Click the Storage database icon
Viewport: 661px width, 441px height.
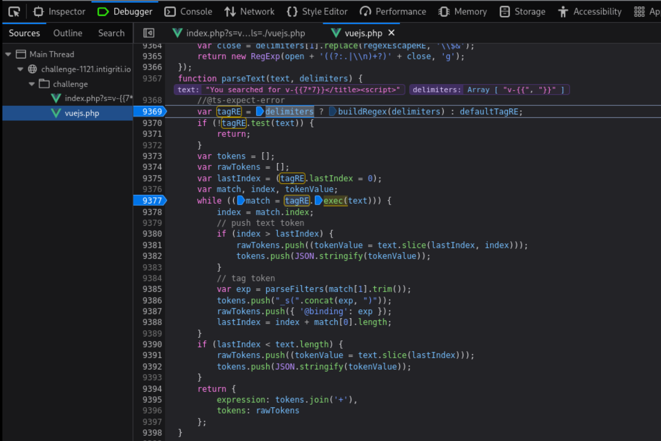click(505, 12)
